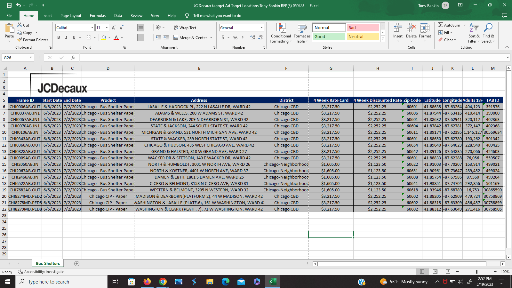Switch to Page Layout view icon
Screen dimensions: 512x288
(435, 272)
